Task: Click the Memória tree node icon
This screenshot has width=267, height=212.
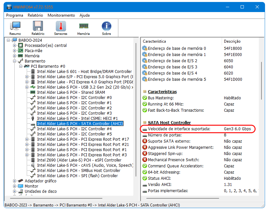Action: [x=21, y=56]
